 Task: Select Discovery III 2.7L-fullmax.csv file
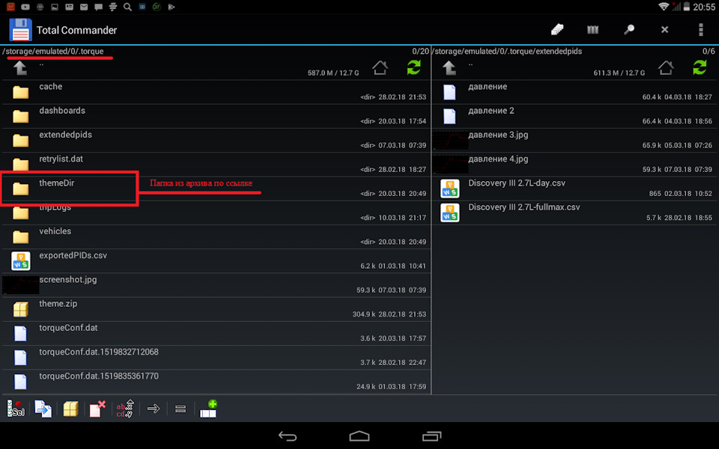click(575, 213)
